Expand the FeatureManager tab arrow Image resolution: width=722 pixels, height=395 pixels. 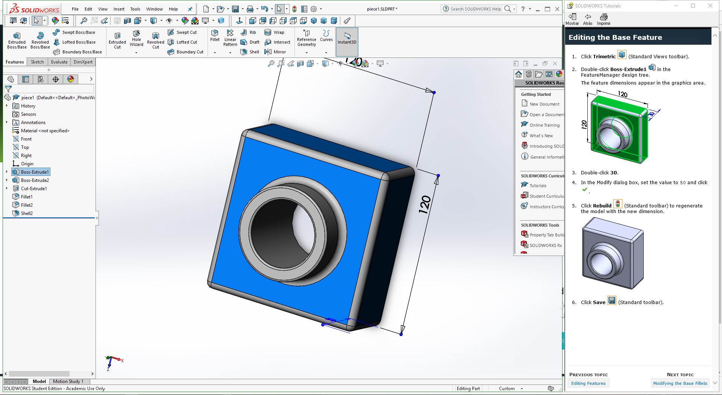(x=91, y=79)
